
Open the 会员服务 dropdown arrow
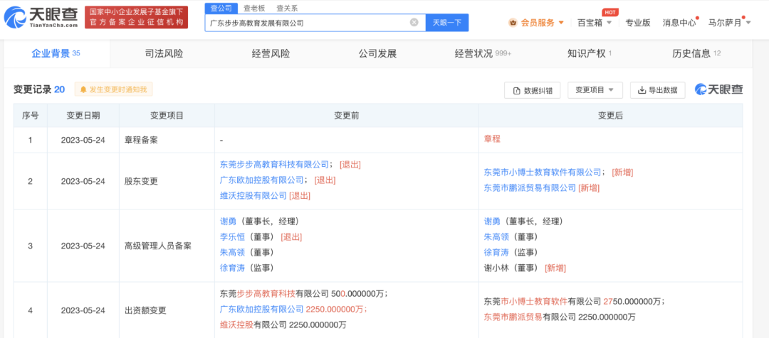pyautogui.click(x=561, y=23)
